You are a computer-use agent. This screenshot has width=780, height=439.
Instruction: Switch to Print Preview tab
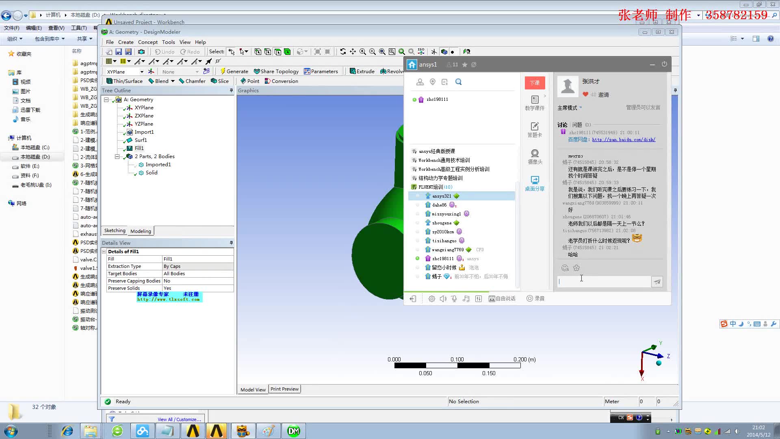coord(284,389)
